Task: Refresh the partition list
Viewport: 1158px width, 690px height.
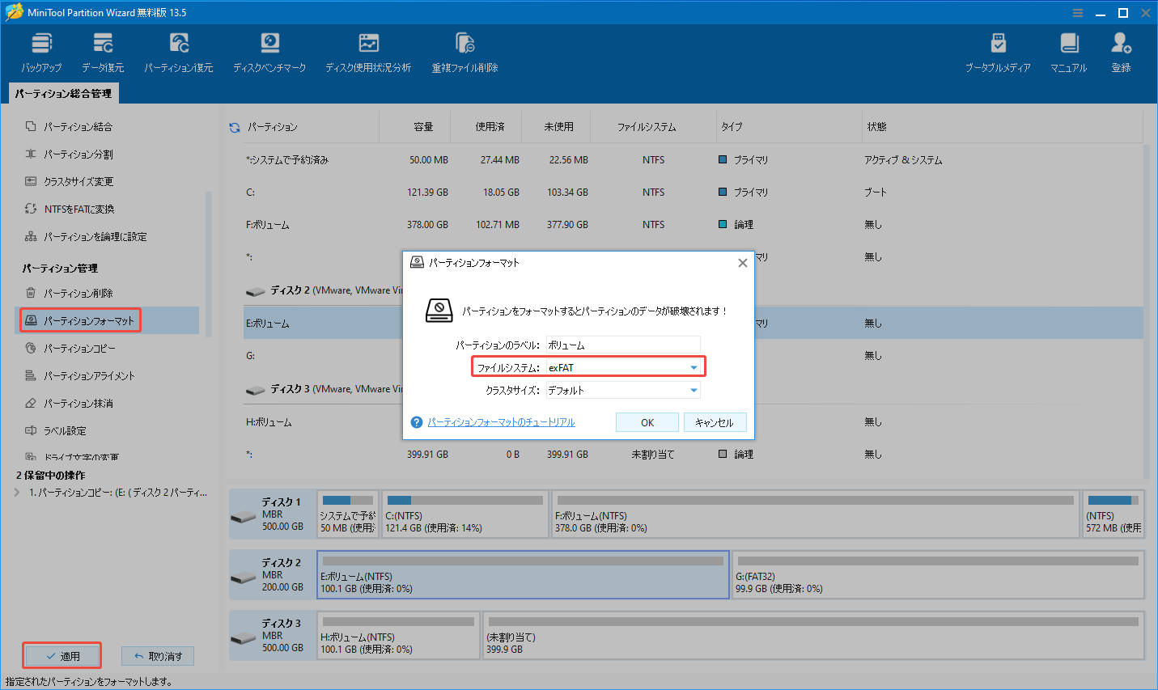Action: 235,125
